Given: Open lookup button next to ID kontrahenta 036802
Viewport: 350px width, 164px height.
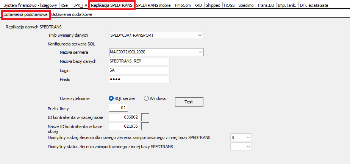Looking at the screenshot, I should (x=145, y=117).
